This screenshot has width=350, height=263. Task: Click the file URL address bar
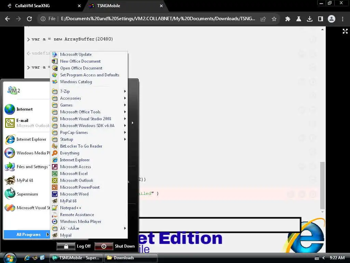point(158,19)
